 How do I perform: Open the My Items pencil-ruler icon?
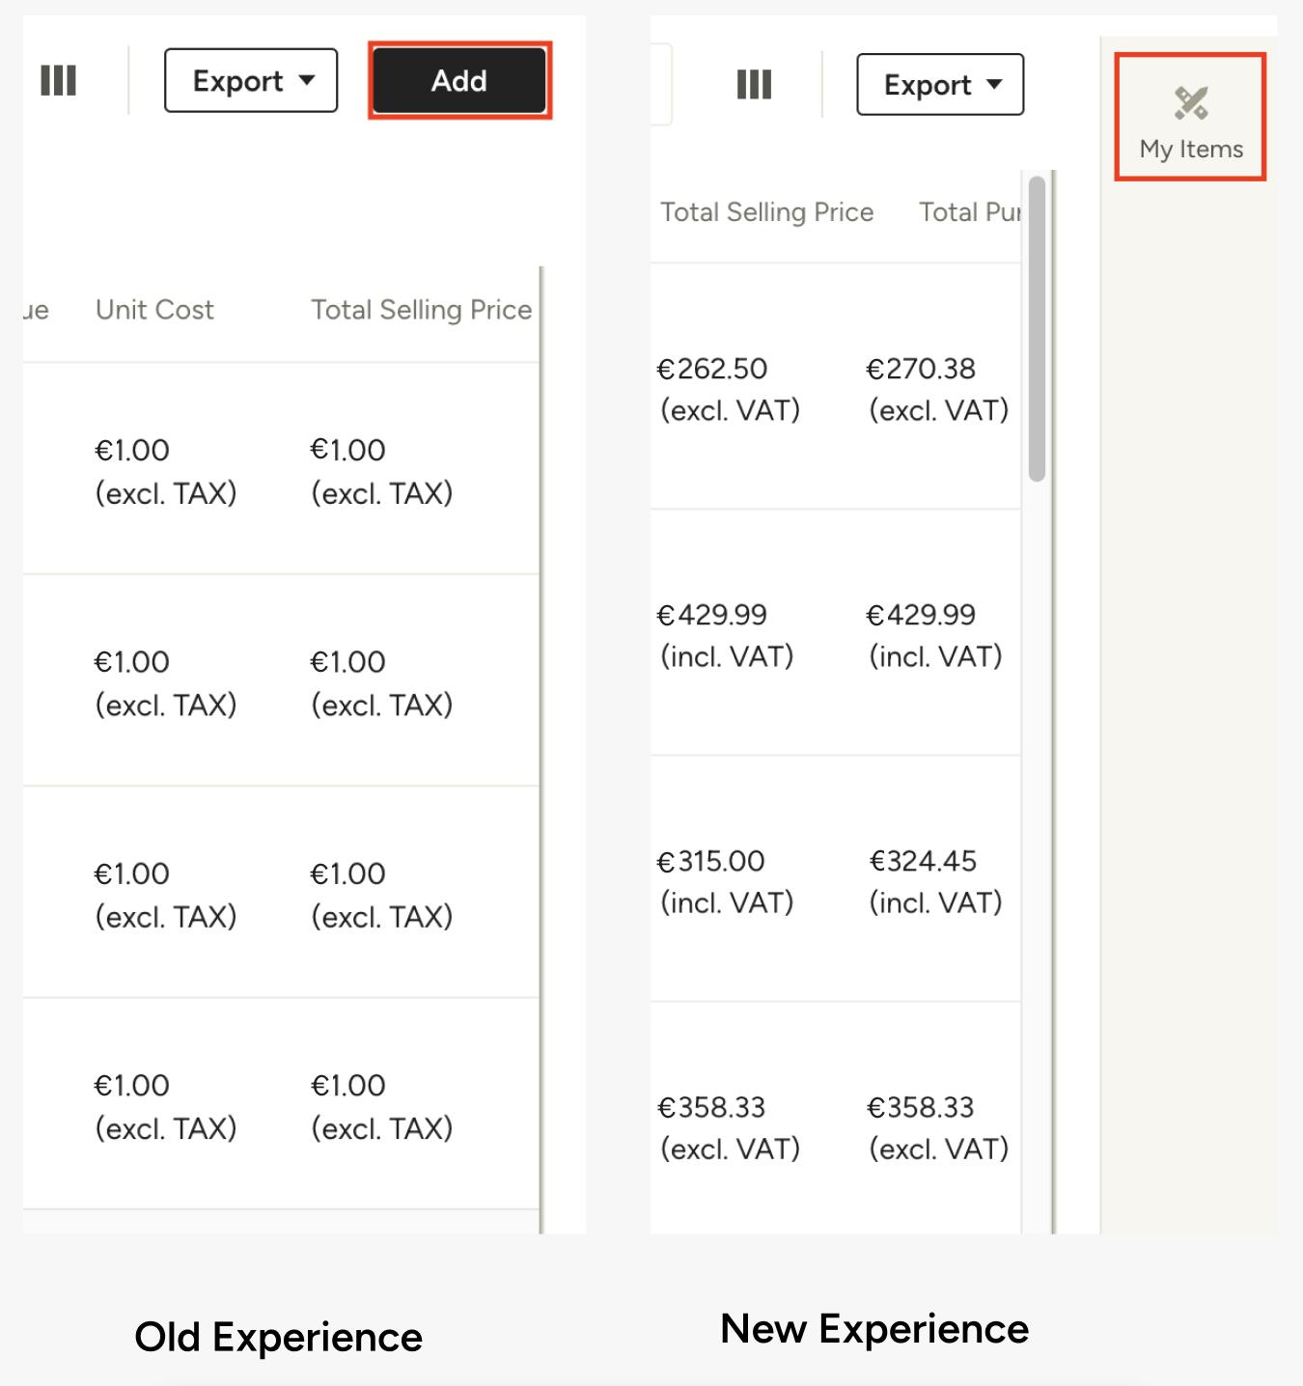pyautogui.click(x=1191, y=102)
